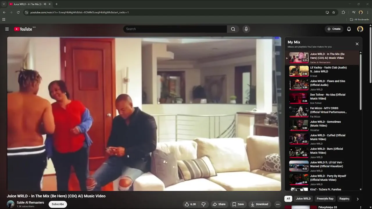Open Sable AI Remasters channel avatar

(x=11, y=204)
